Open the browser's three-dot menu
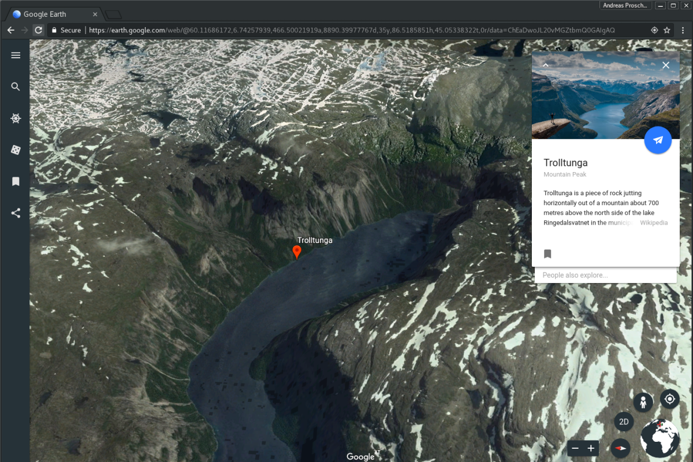 [x=684, y=29]
